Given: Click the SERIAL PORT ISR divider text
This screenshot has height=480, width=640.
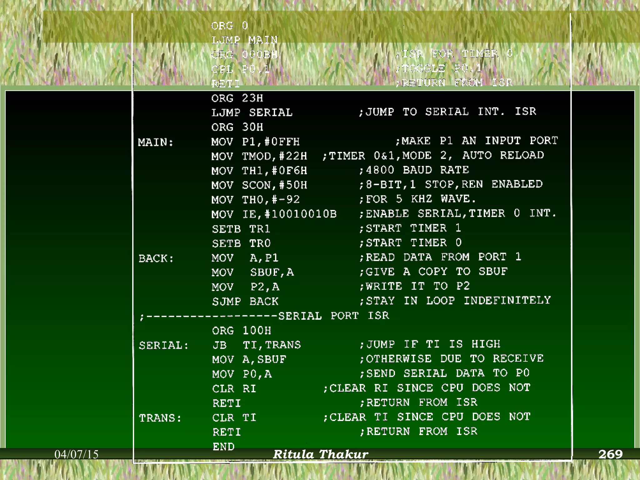Looking at the screenshot, I should click(333, 316).
